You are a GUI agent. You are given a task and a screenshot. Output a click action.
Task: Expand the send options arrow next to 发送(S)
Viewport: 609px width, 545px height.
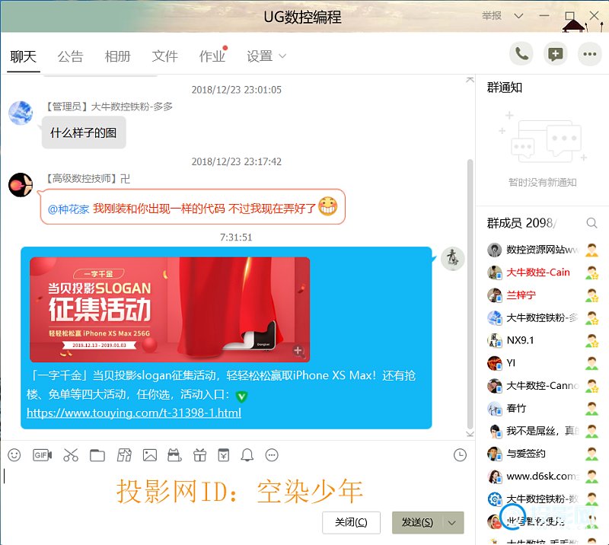click(x=451, y=522)
